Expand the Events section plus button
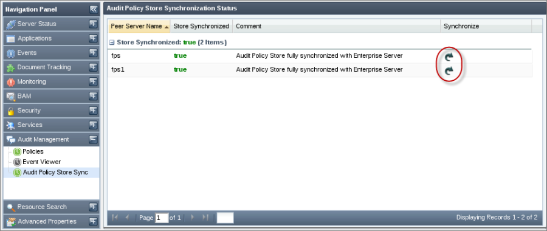547x231 pixels. (93, 53)
